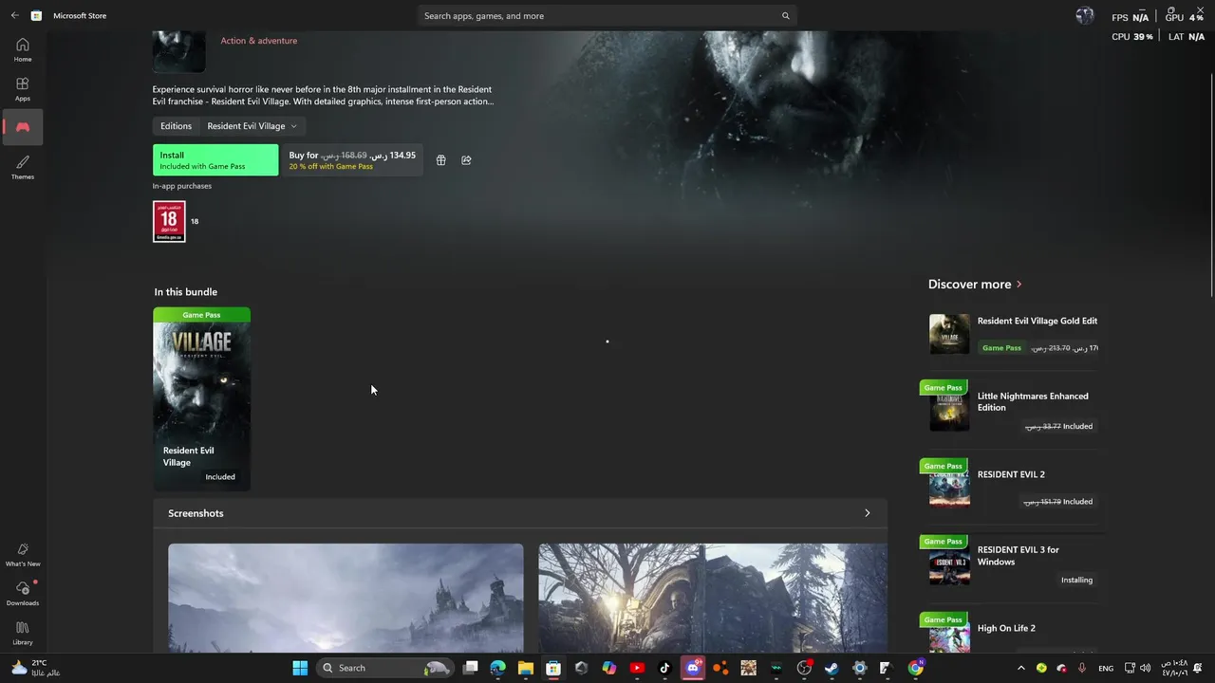This screenshot has width=1215, height=683.
Task: Open Little Nightmares Enhanced Edition listing
Action: (x=1013, y=408)
